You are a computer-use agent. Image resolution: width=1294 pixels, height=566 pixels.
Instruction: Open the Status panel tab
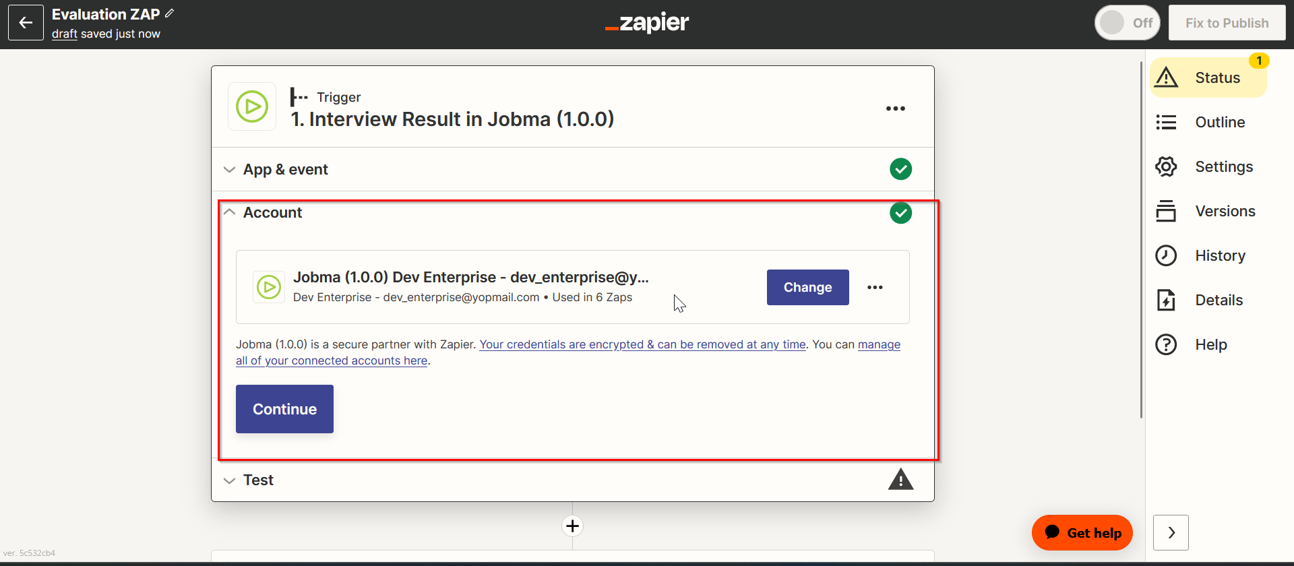pos(1208,77)
